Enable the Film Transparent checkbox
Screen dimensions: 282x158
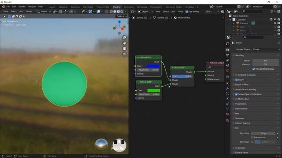(252, 137)
